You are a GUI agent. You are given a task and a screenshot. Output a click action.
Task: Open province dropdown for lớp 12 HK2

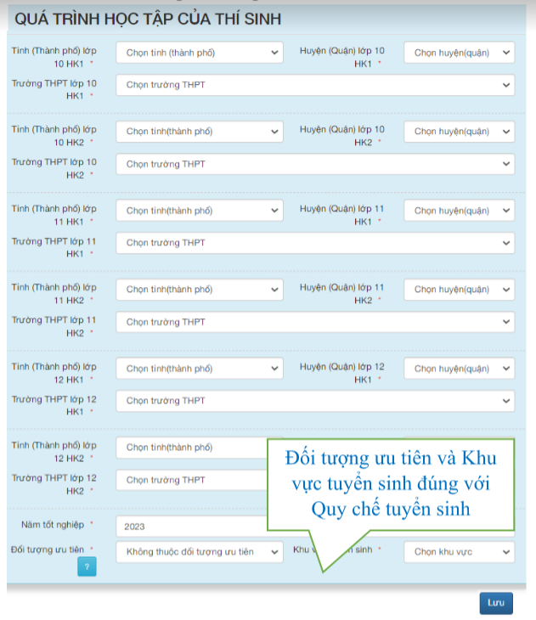192,448
